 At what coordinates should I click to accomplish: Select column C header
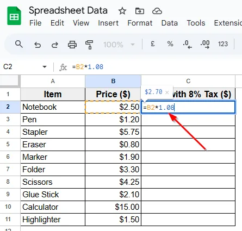(188, 81)
